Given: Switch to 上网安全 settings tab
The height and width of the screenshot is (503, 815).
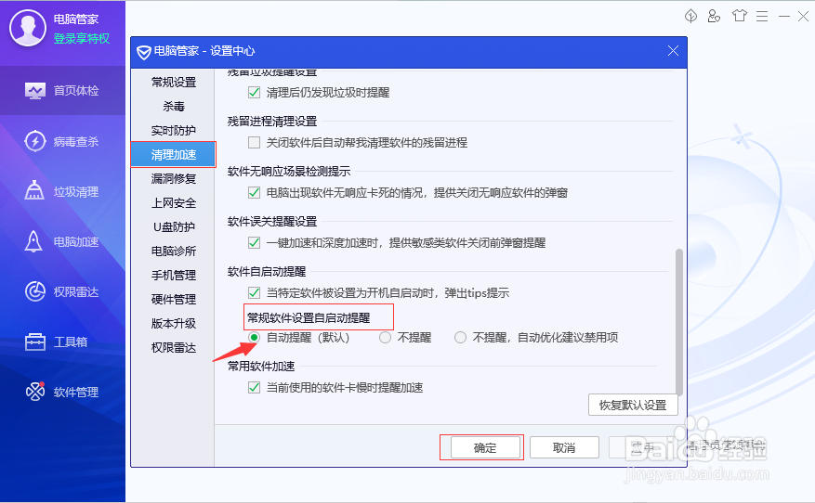Looking at the screenshot, I should [173, 203].
